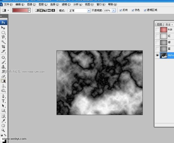Toggle the 透明区域 transparency checkbox
The height and width of the screenshot is (143, 174).
point(145,10)
